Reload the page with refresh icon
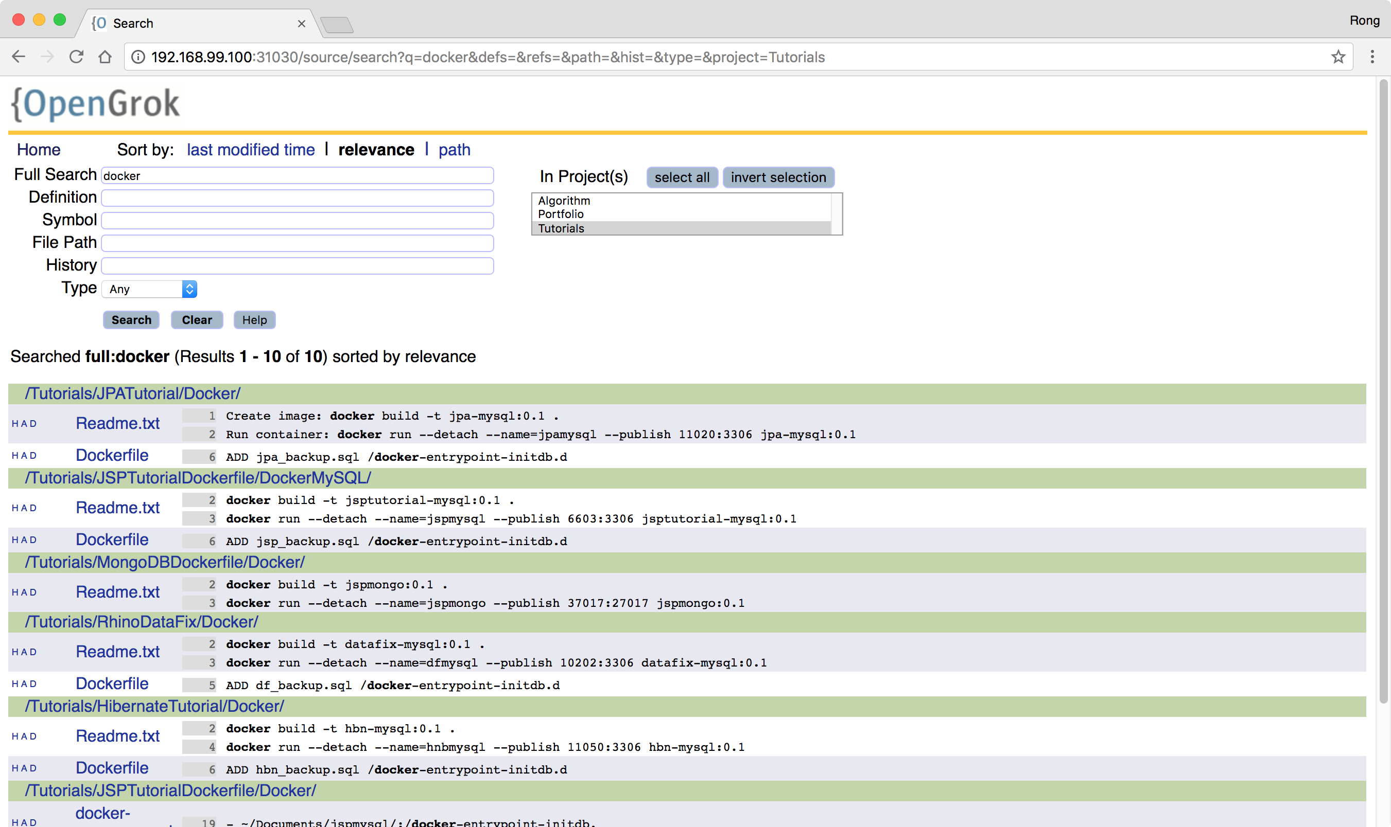 click(76, 57)
